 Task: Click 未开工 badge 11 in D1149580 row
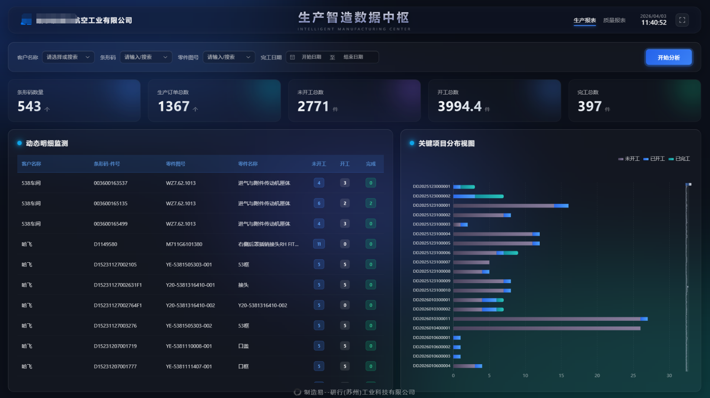pos(319,244)
